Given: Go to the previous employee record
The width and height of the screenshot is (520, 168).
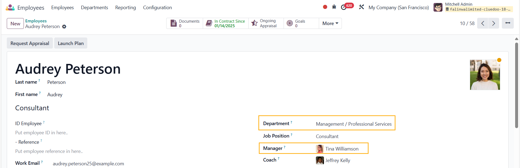Looking at the screenshot, I should click(483, 23).
